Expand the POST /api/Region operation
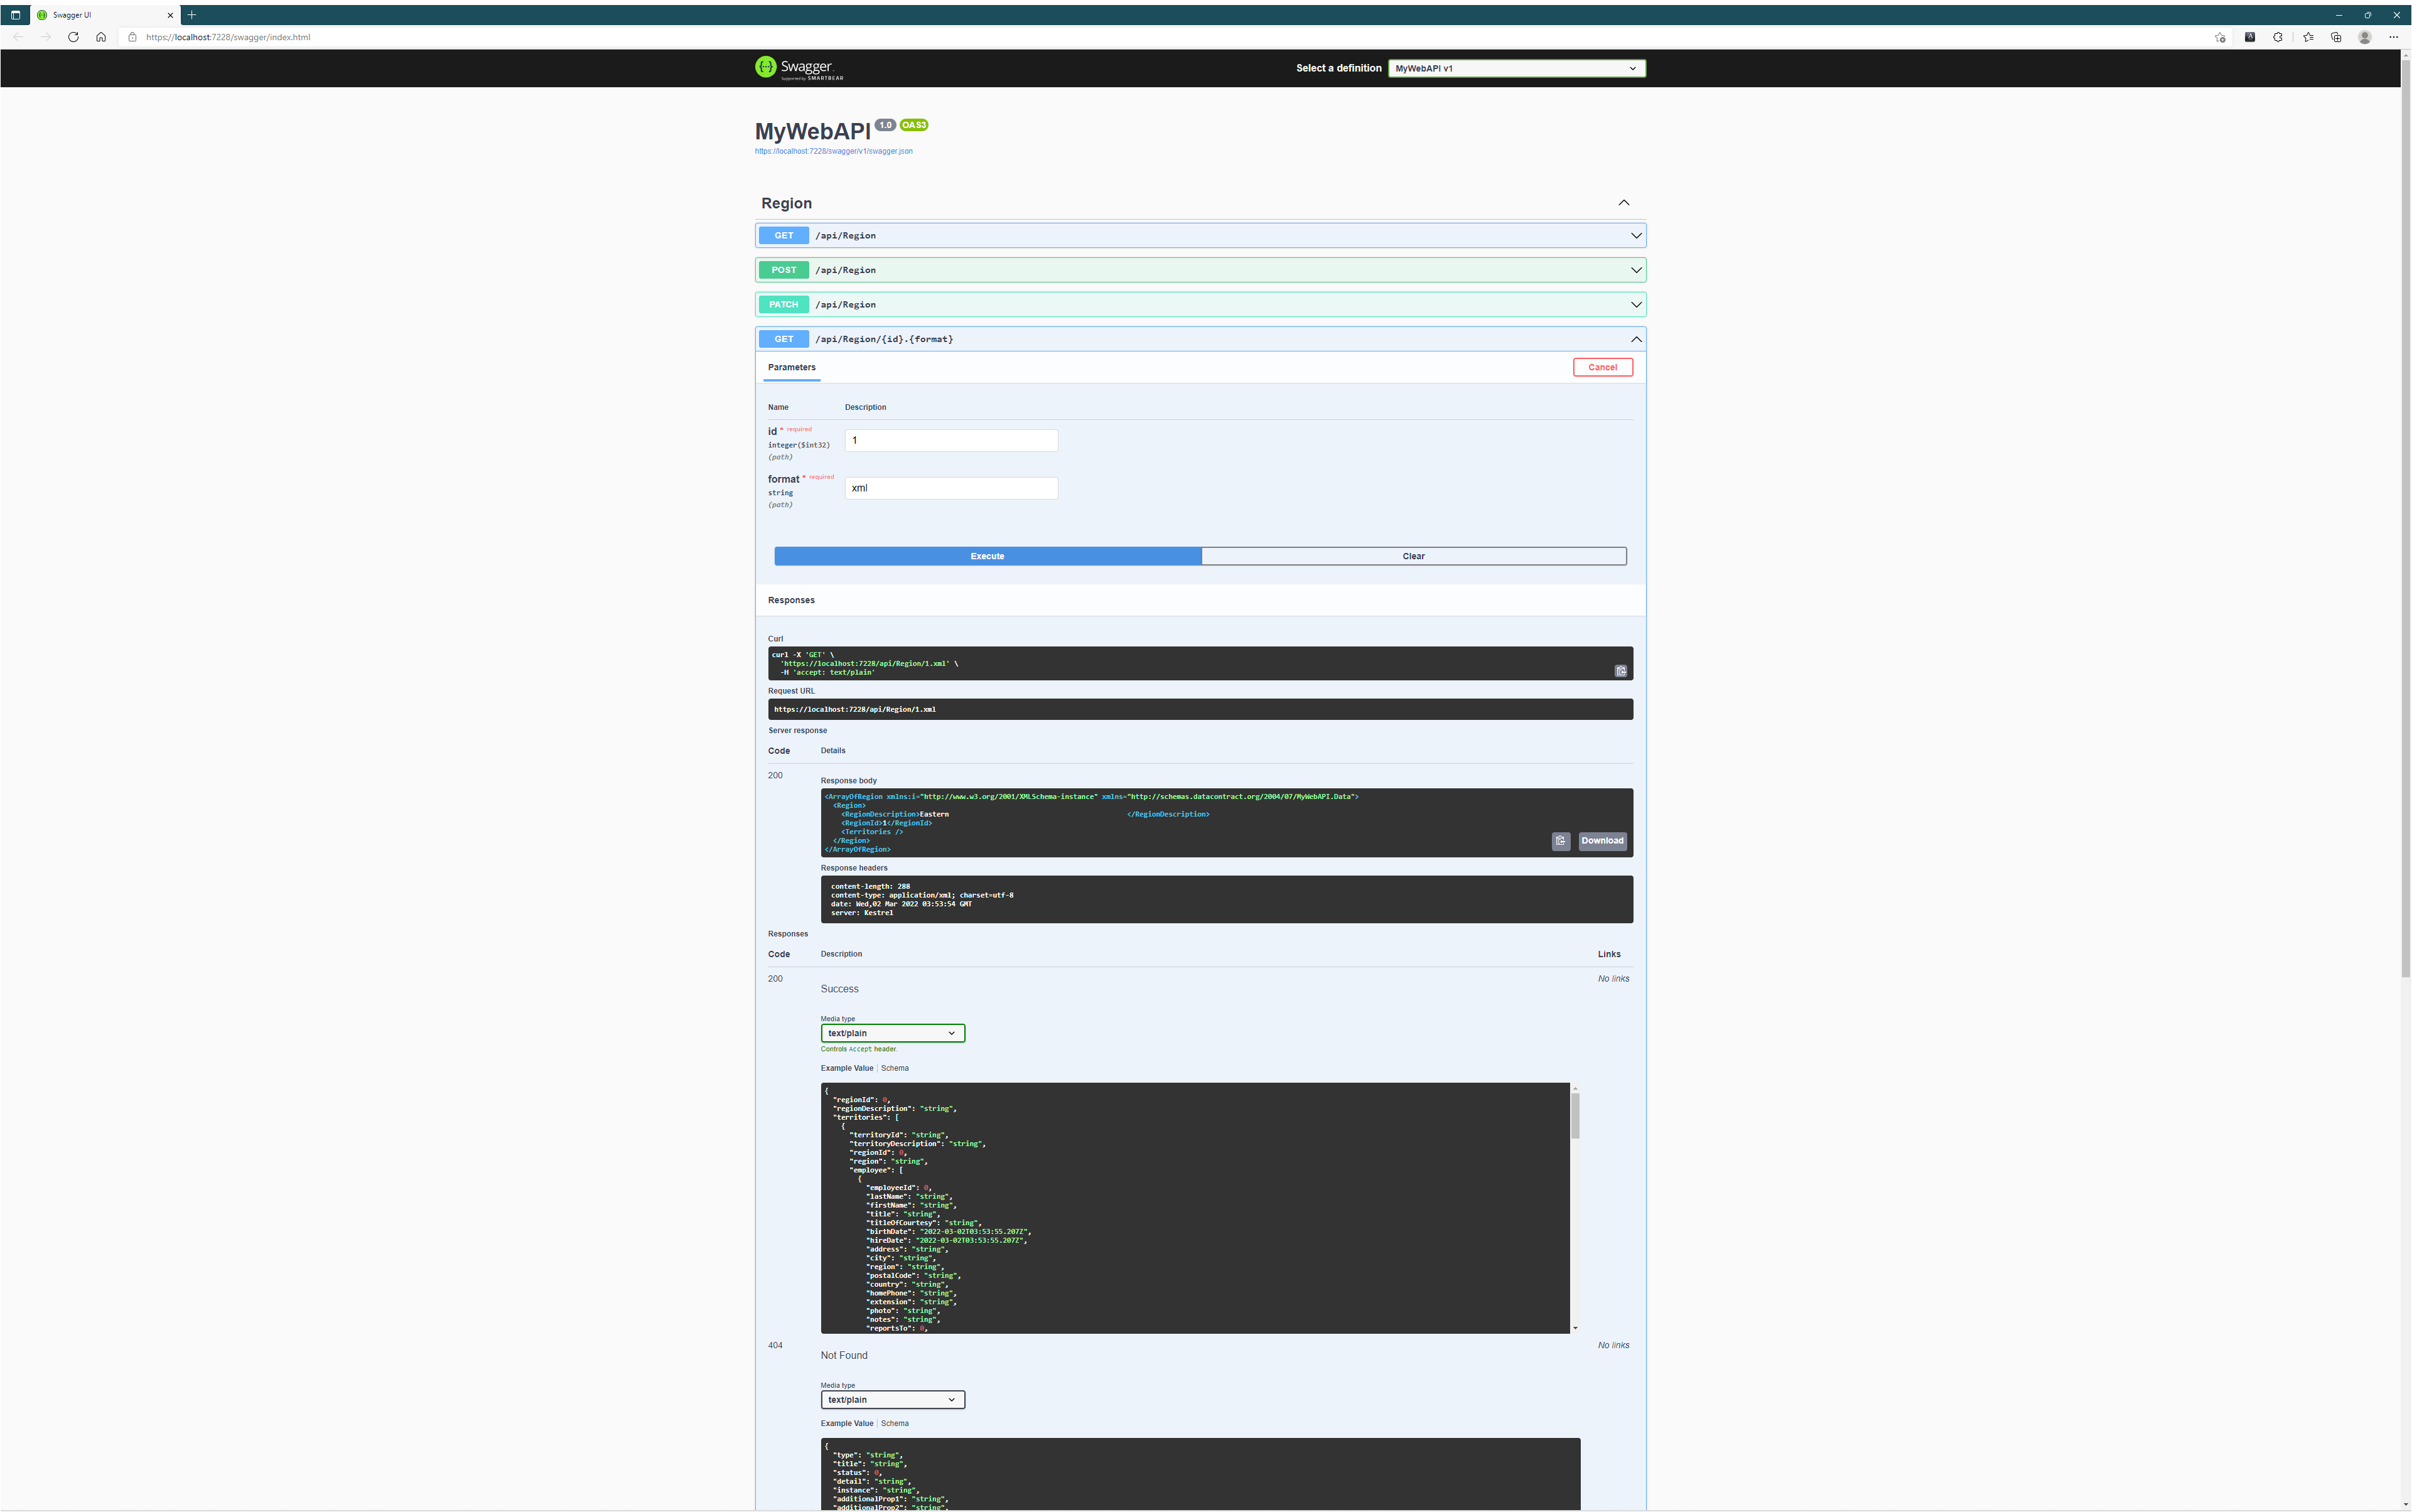Image resolution: width=2412 pixels, height=1512 pixels. point(1200,270)
